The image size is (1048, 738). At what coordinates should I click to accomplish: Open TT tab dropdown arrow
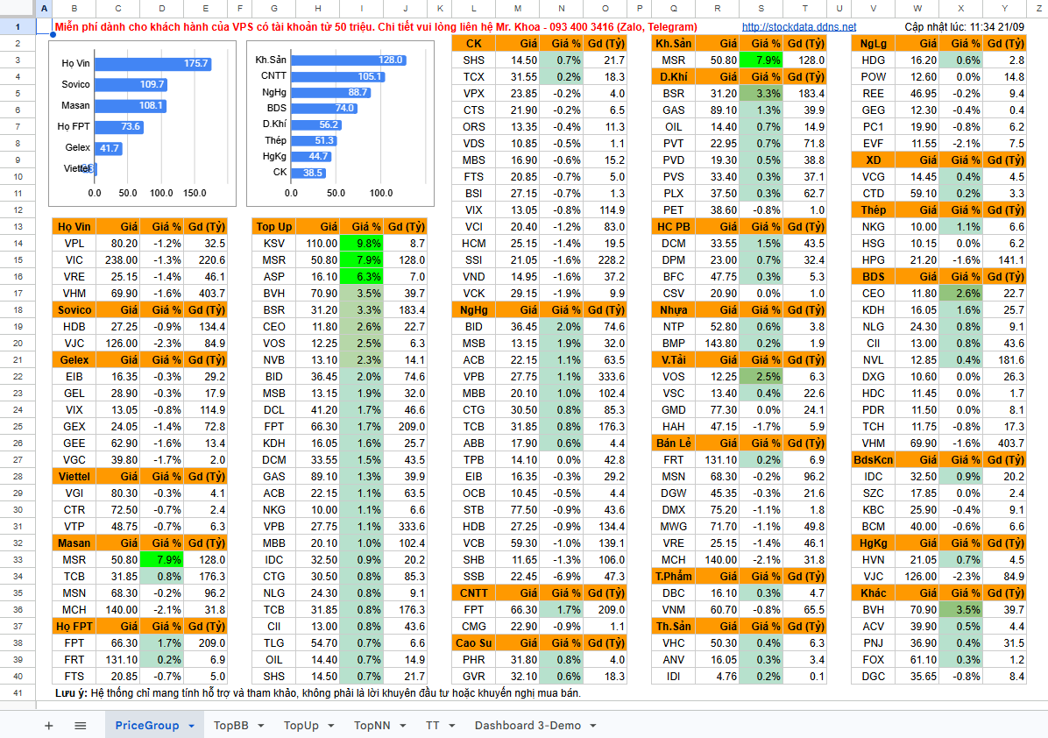[x=452, y=726]
